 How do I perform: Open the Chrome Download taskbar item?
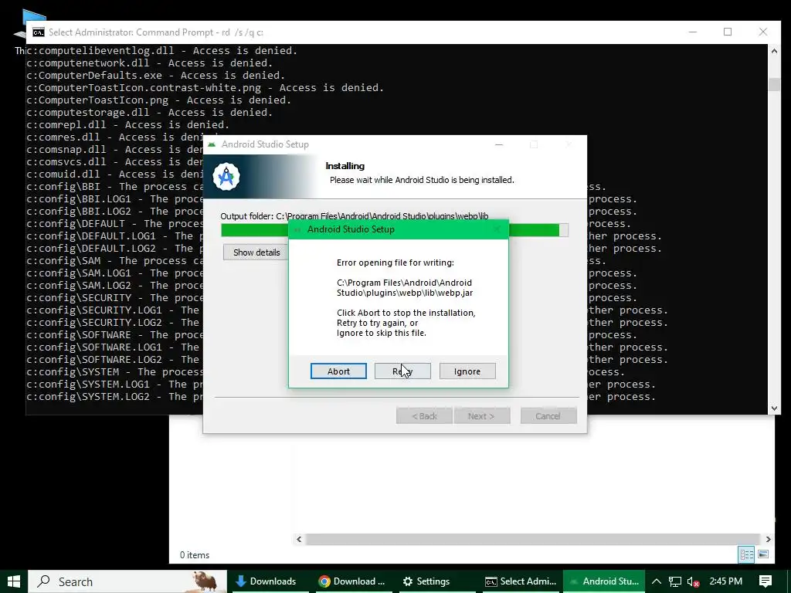click(352, 581)
